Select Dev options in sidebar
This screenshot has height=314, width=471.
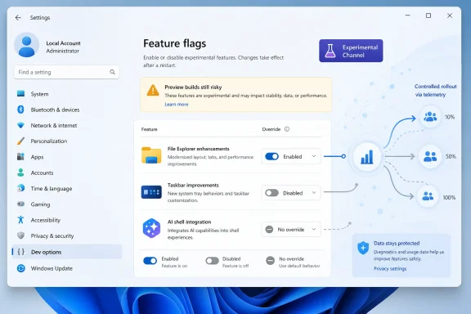point(67,252)
